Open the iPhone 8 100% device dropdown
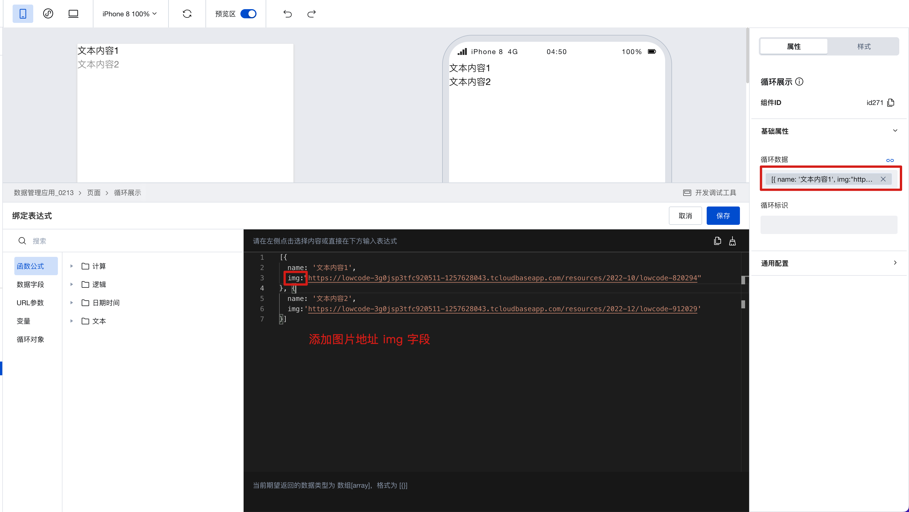 (x=130, y=14)
